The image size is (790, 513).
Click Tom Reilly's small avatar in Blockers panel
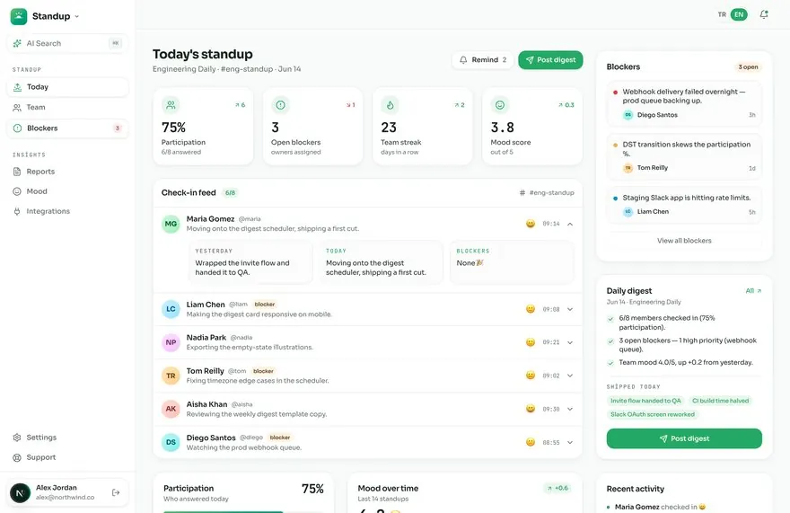point(628,168)
